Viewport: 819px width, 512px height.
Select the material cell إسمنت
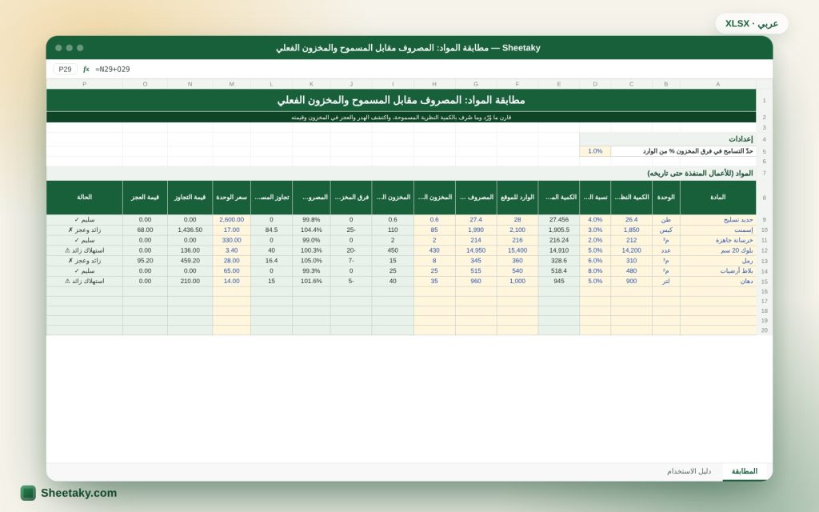tap(718, 230)
